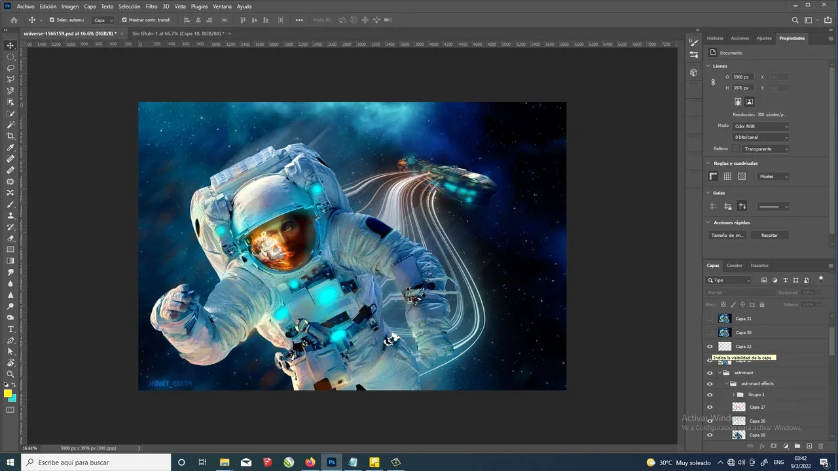This screenshot has height=471, width=838.
Task: Hide the astronaut group
Action: click(710, 373)
